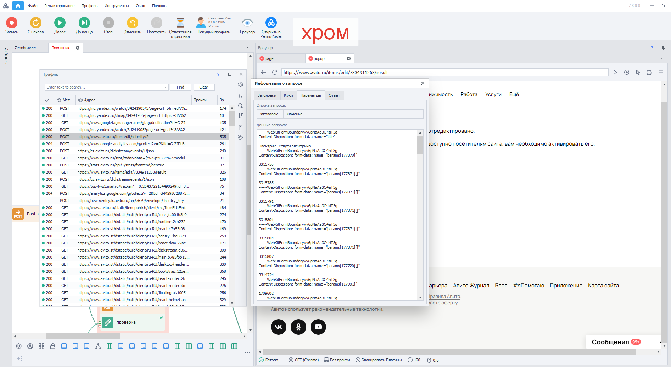This screenshot has height=367, width=671.
Task: Stop execution with the Стоп button
Action: tap(108, 26)
